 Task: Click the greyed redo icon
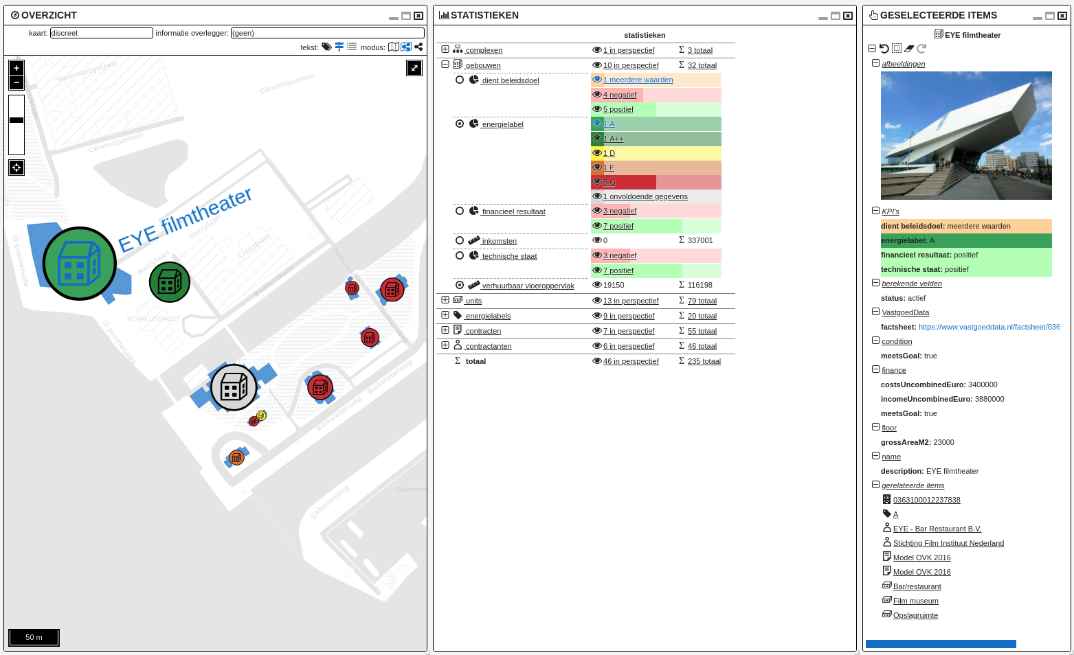point(921,49)
